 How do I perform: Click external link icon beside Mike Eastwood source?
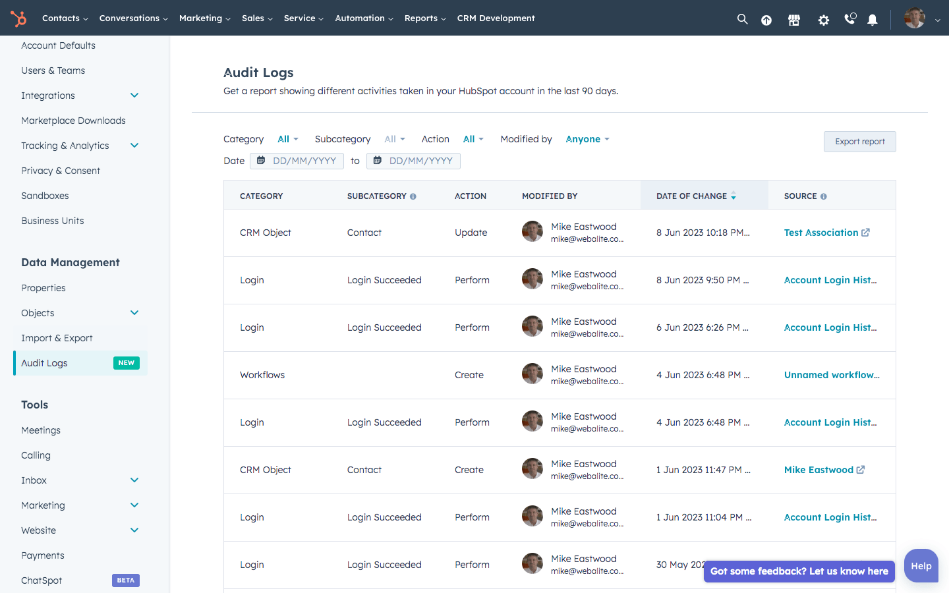coord(861,470)
